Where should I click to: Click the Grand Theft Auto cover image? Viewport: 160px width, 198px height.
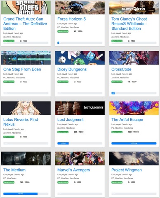point(26,7)
